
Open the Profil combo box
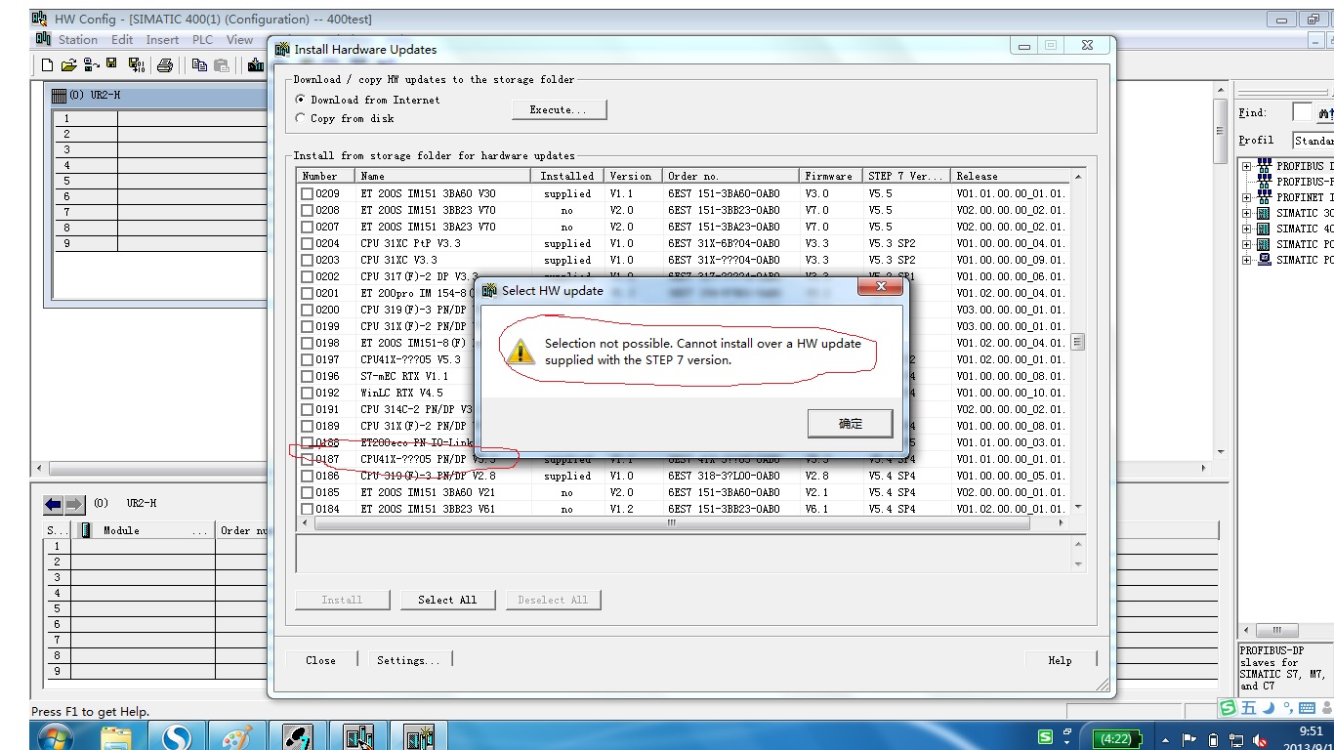pos(1313,141)
